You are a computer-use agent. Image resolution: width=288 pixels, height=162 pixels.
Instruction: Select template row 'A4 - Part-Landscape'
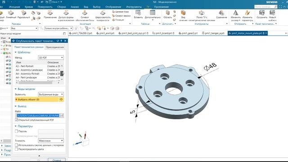[38, 77]
